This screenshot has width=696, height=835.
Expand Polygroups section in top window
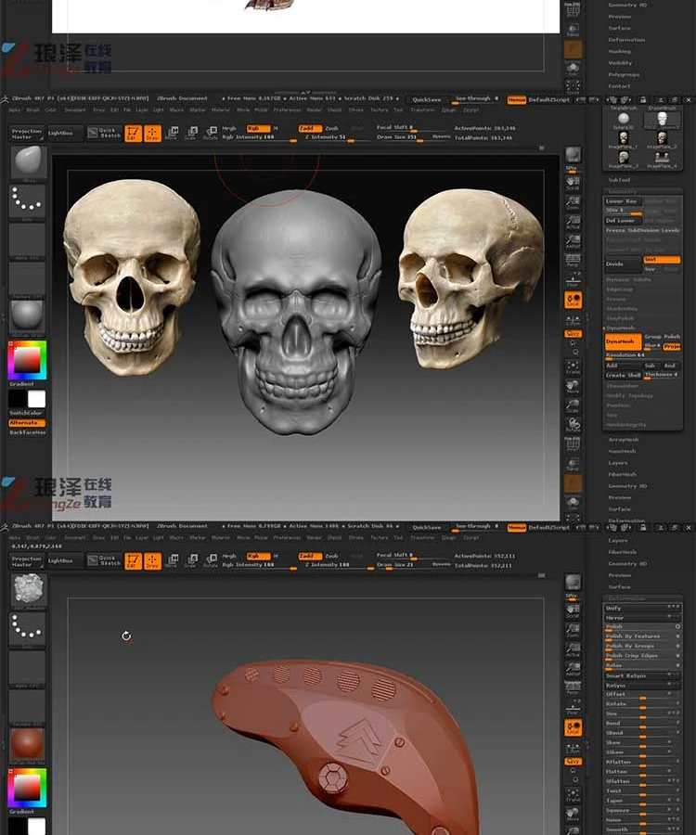[625, 74]
